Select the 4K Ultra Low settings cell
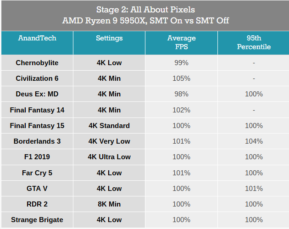This screenshot has width=289, height=229. [x=109, y=157]
